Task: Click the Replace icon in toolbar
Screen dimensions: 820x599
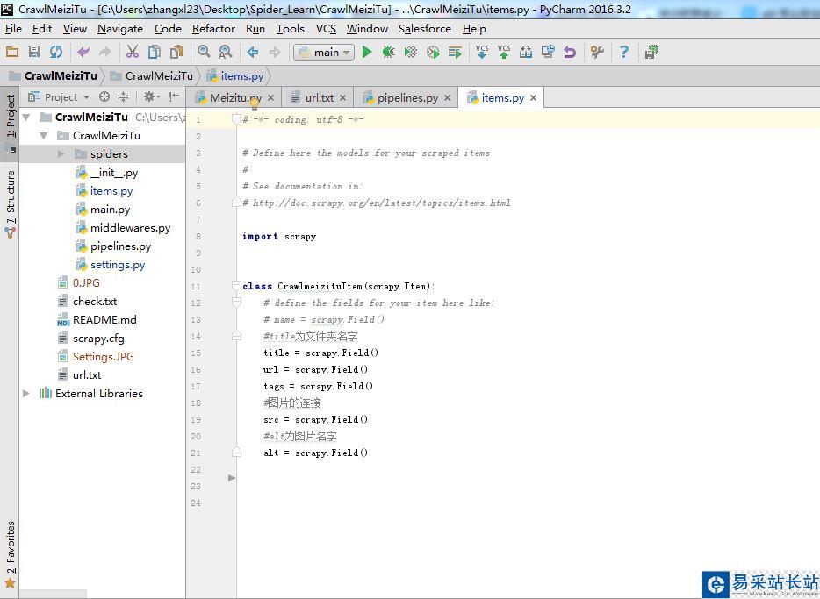Action: (x=226, y=52)
